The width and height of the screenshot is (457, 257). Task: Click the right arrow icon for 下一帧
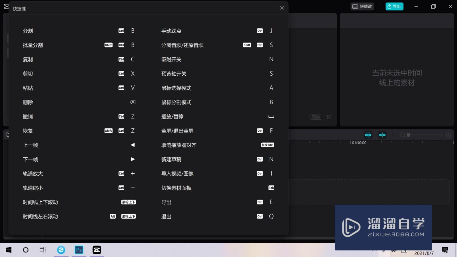(x=133, y=159)
